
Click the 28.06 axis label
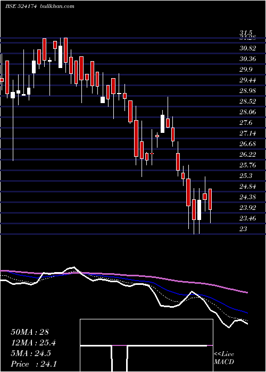pyautogui.click(x=248, y=112)
